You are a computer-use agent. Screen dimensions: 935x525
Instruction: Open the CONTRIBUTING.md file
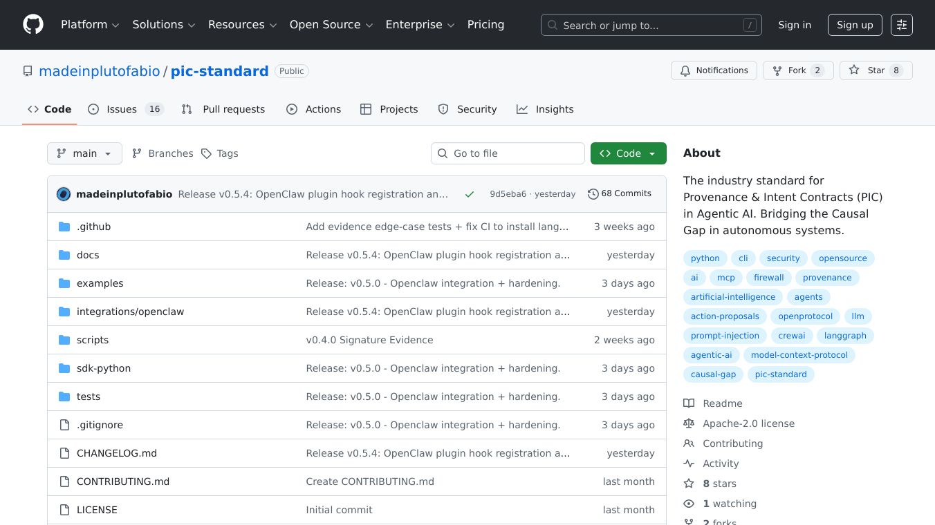[123, 481]
